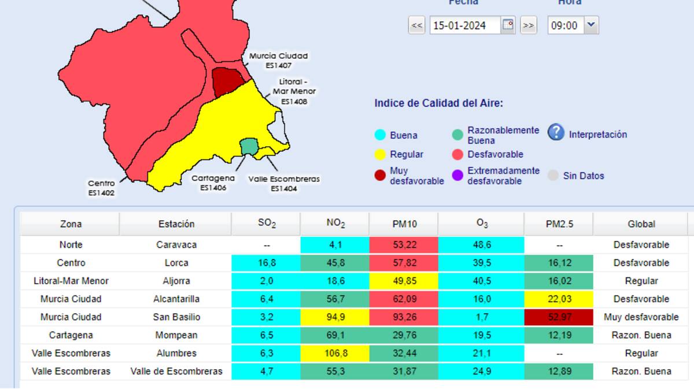Click the San Basilio station row name

[x=176, y=317]
